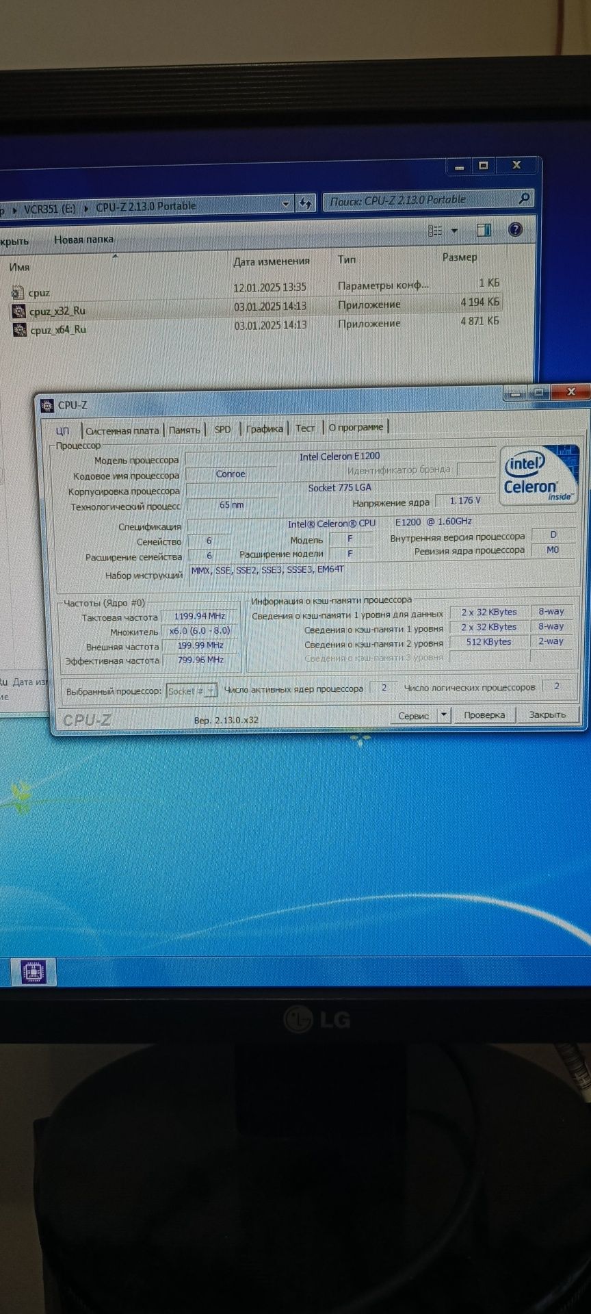This screenshot has width=591, height=1314.
Task: Open the Тест tab
Action: pos(305,428)
